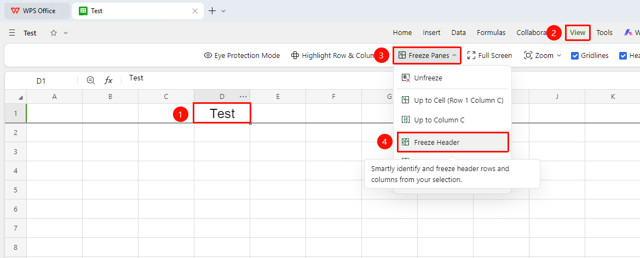640x258 pixels.
Task: Select row 5 header
Action: coord(15,190)
